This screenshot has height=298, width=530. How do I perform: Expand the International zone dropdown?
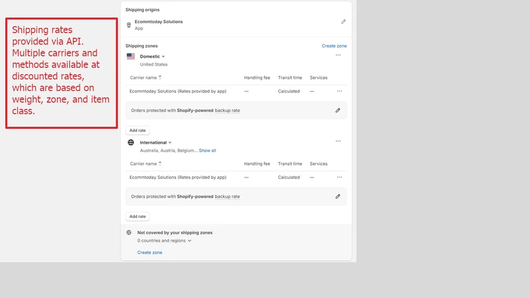coord(156,142)
